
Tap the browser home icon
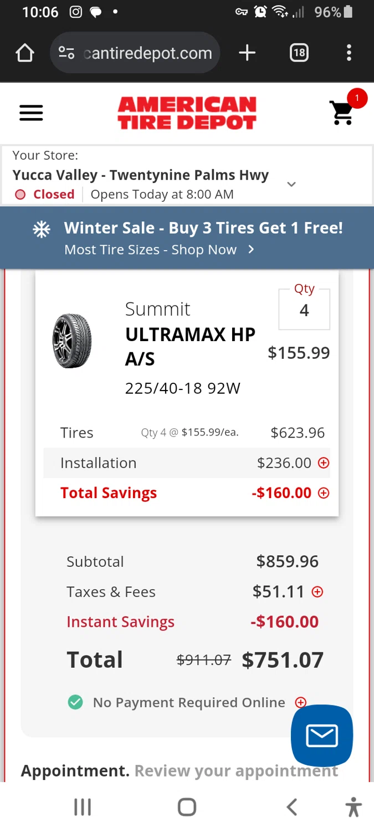point(25,53)
